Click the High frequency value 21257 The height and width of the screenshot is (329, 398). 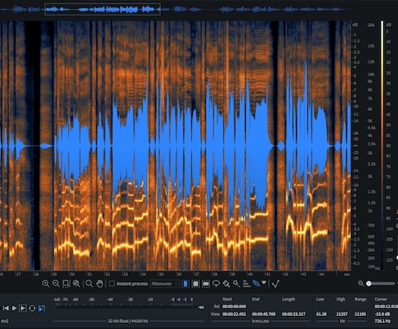click(342, 314)
